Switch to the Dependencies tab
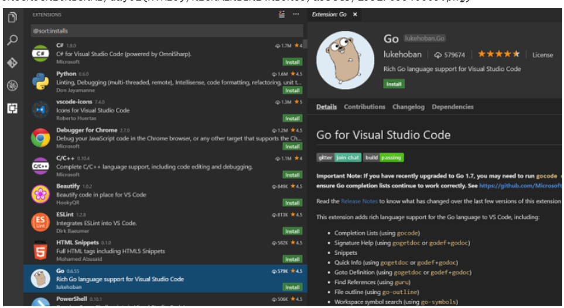Screen dimensions: 564x308 coord(453,107)
